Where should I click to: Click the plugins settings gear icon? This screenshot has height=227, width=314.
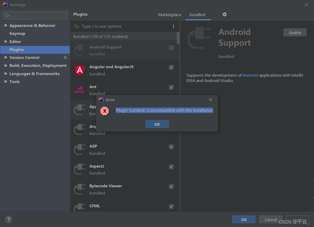[x=225, y=15]
